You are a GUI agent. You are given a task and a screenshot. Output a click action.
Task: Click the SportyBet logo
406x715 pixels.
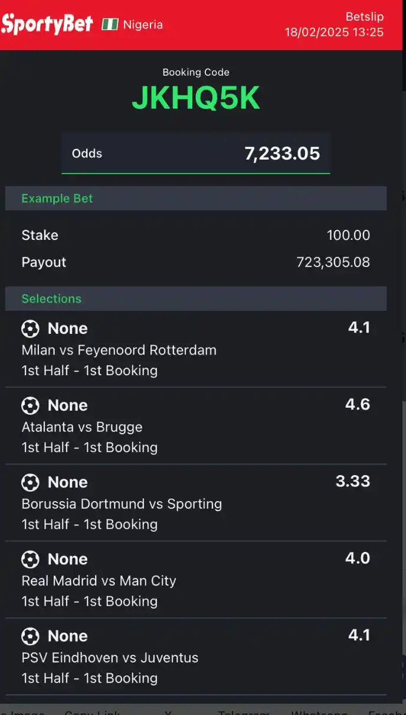click(x=47, y=24)
